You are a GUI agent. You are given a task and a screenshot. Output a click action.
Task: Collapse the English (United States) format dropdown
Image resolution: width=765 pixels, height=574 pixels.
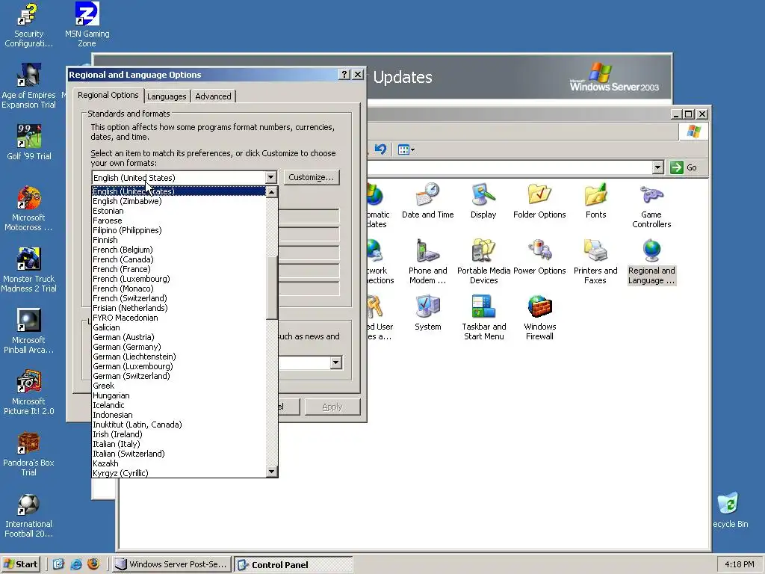pyautogui.click(x=270, y=177)
